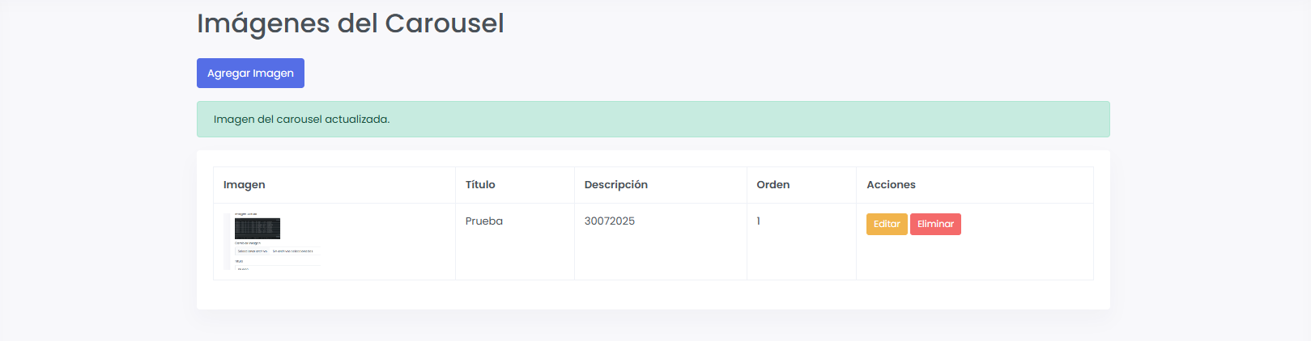Click the Acciones column header
This screenshot has width=1311, height=341.
click(891, 185)
